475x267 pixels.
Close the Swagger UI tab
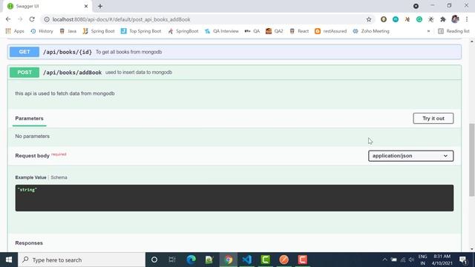click(86, 6)
